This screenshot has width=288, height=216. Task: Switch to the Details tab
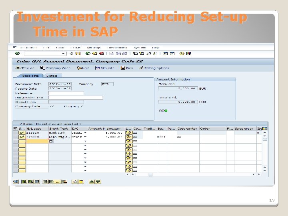click(52, 76)
